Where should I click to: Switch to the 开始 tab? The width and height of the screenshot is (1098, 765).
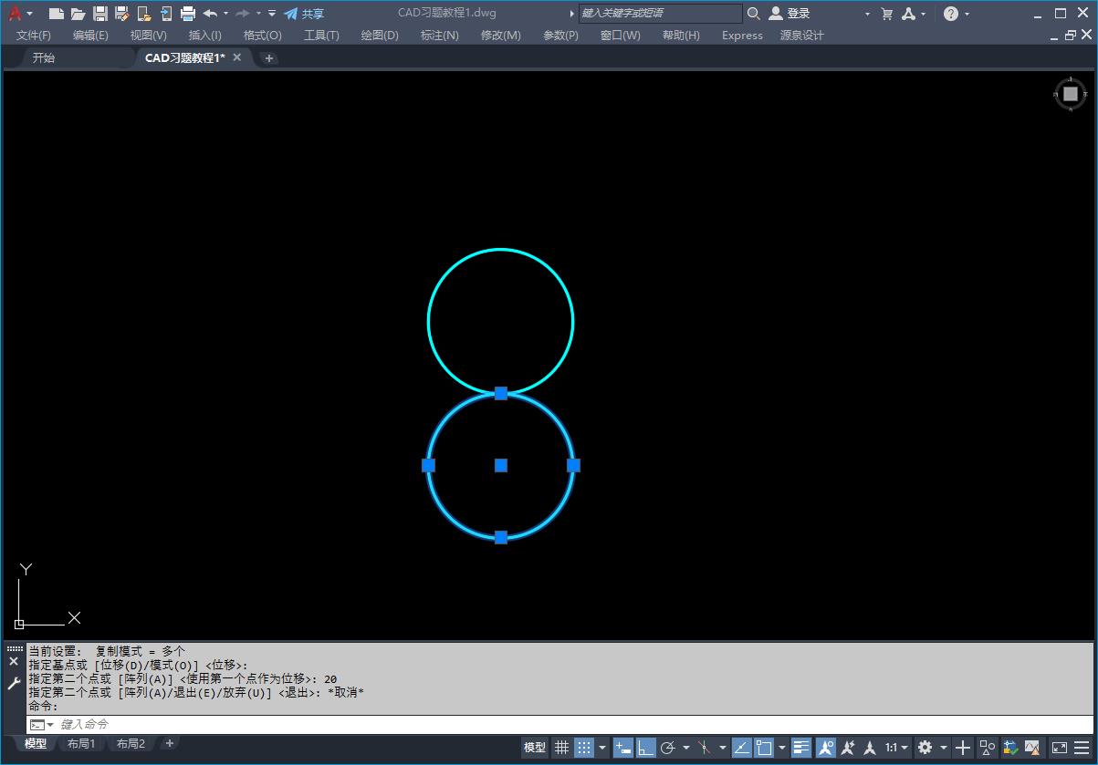(44, 57)
